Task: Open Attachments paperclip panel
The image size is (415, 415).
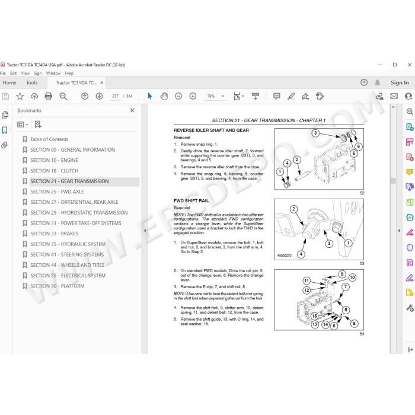Action: (5, 145)
